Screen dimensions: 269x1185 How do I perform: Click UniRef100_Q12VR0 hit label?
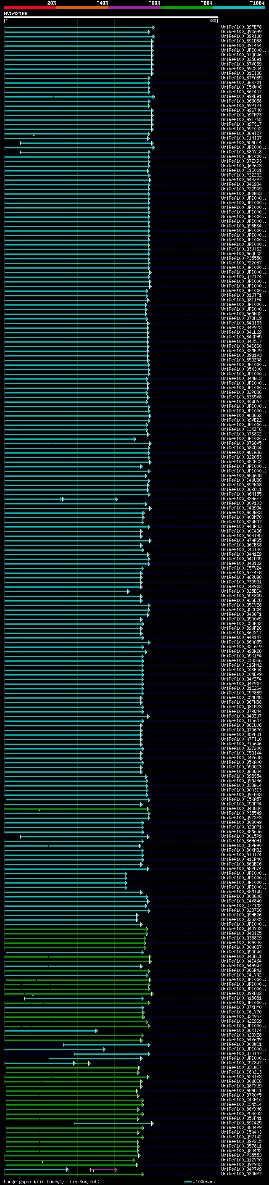click(x=241, y=1160)
